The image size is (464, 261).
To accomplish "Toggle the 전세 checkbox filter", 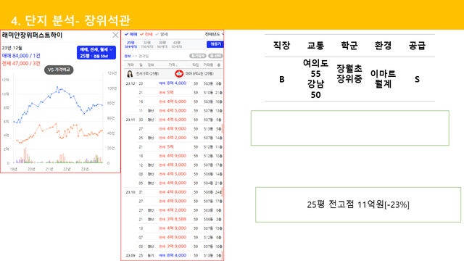I will click(x=146, y=34).
